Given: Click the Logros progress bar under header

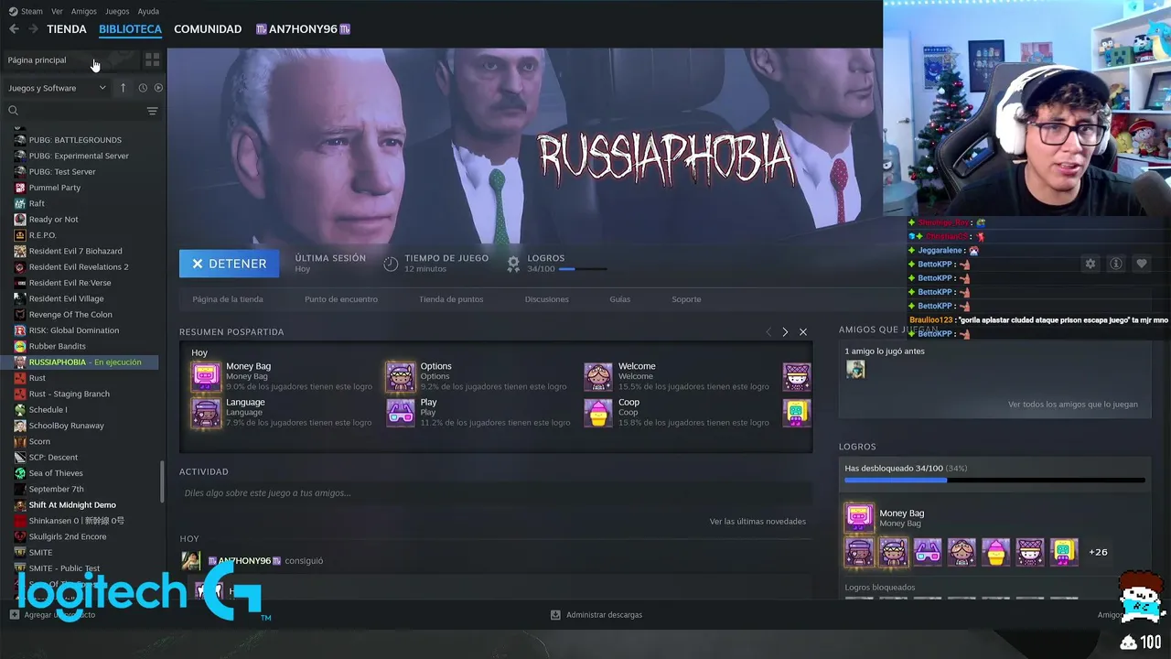Looking at the screenshot, I should tap(583, 269).
